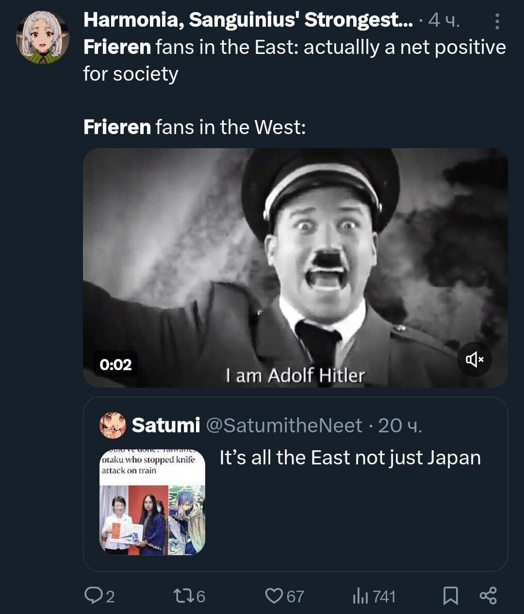
Task: View tweet analytics bar chart icon
Action: [x=359, y=596]
